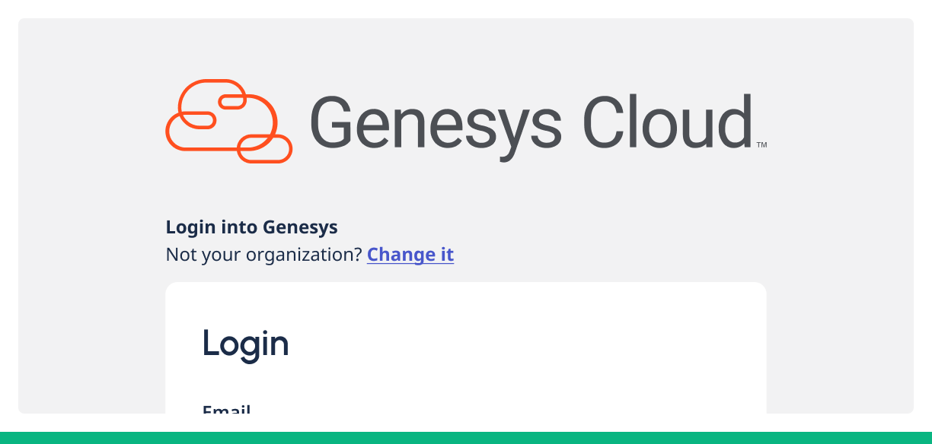Click the orange Genesys Cloud logo icon
Image resolution: width=932 pixels, height=444 pixels.
pos(228,121)
